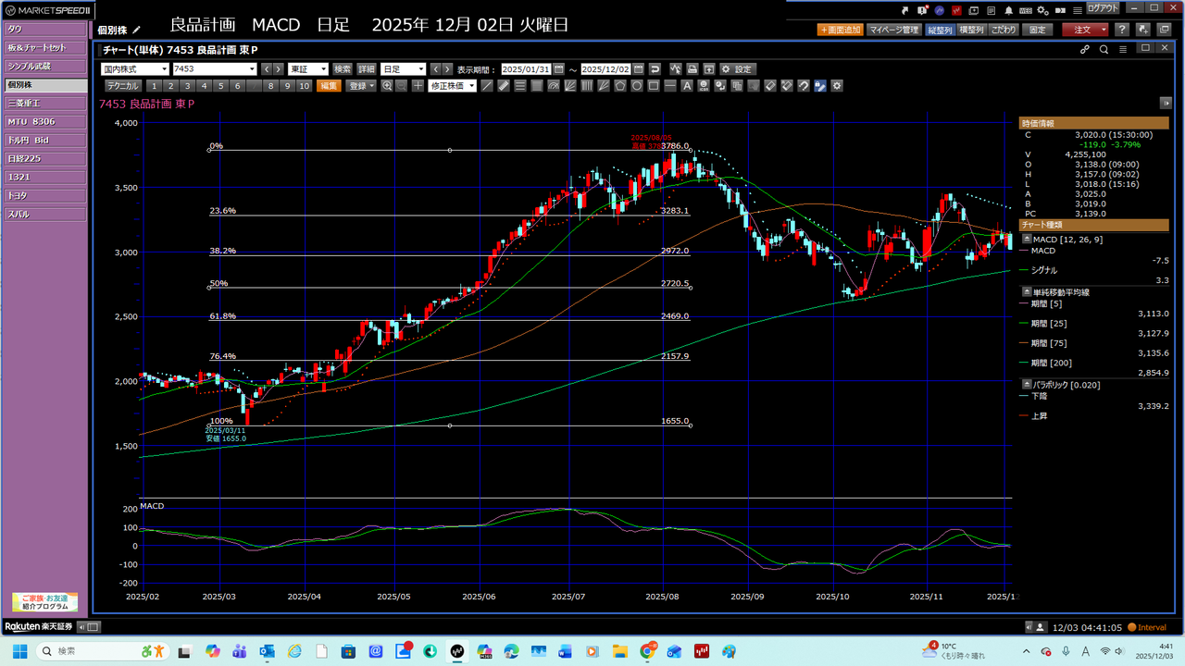Click the 検索 search button
Image resolution: width=1185 pixels, height=666 pixels.
point(343,69)
